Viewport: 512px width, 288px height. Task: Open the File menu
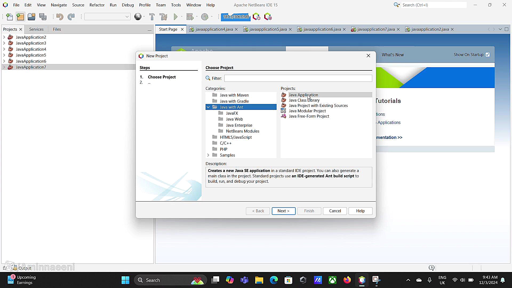click(16, 5)
